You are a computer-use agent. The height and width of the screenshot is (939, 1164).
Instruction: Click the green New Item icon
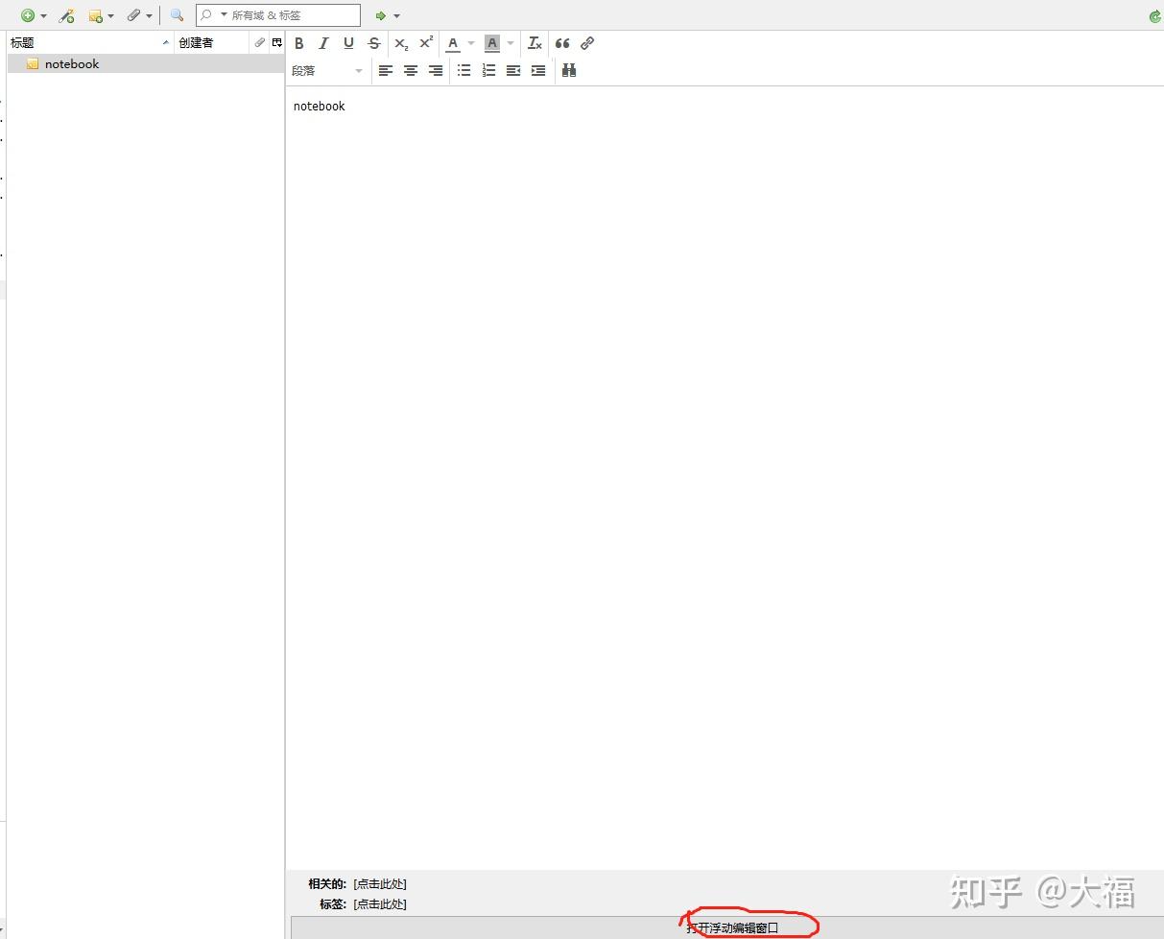(x=28, y=15)
